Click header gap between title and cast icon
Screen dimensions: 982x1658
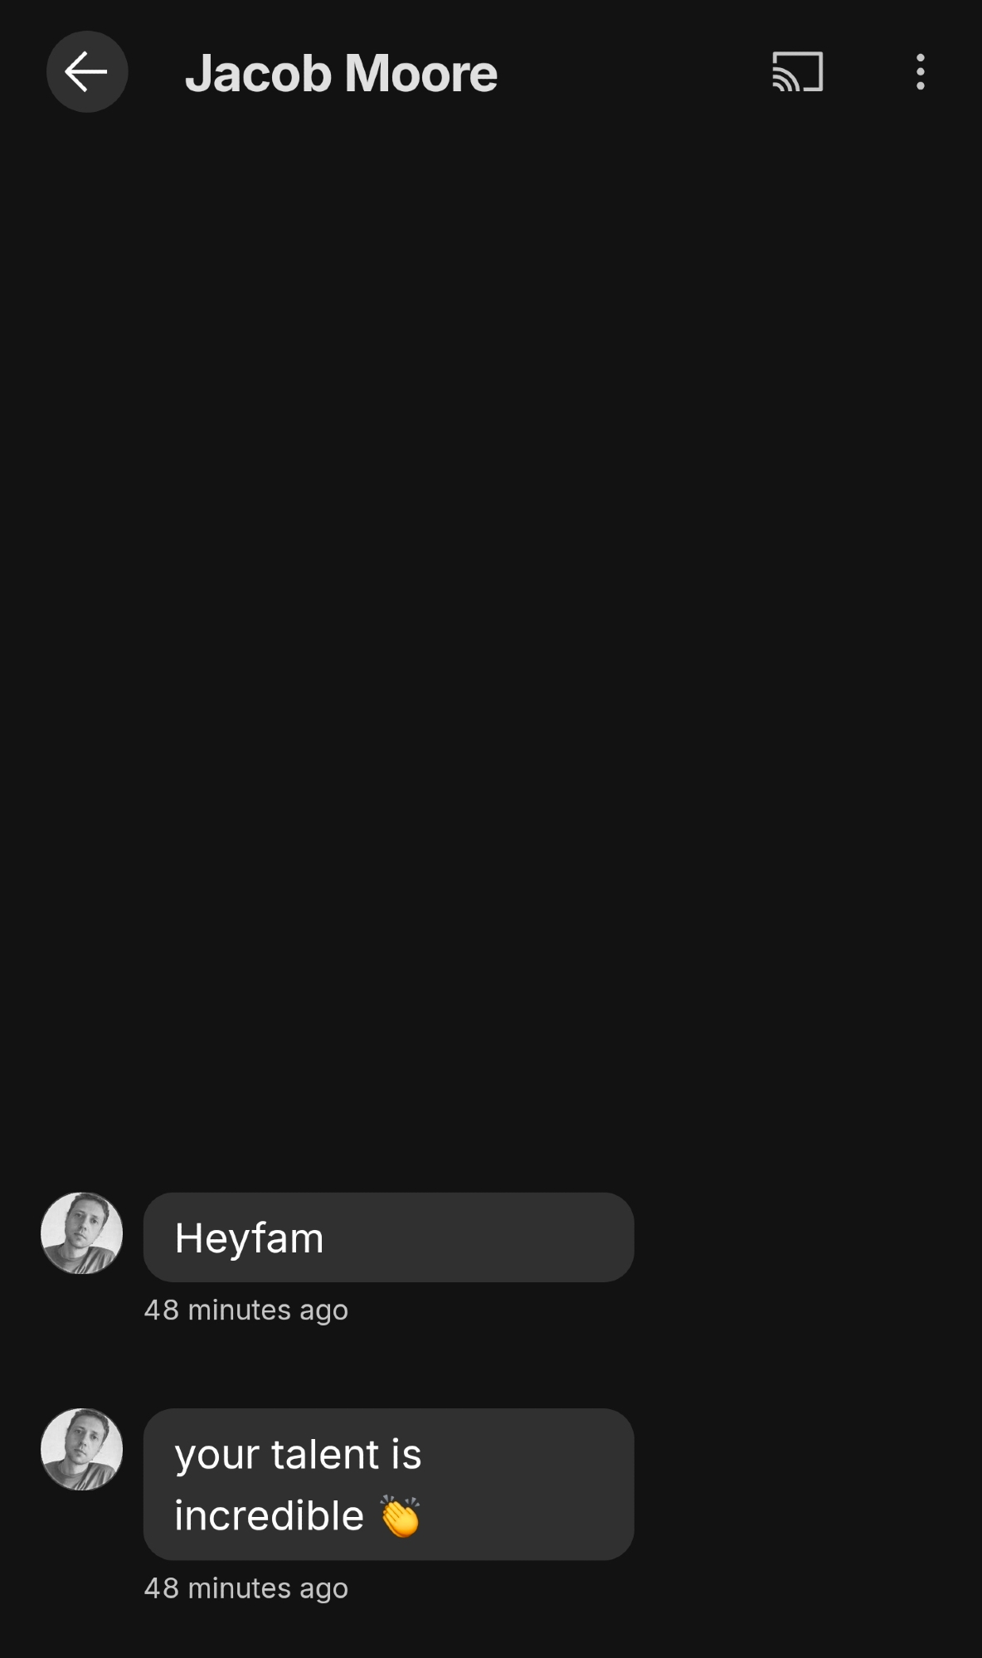tap(634, 72)
